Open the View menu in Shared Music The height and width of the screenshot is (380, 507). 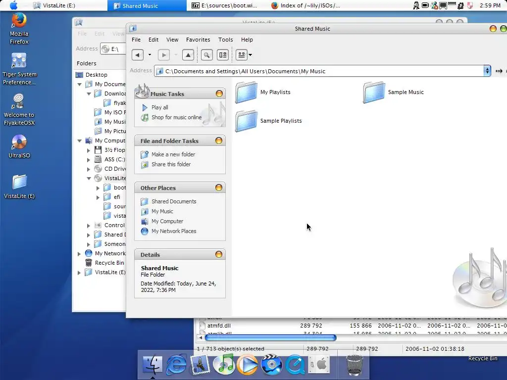click(172, 40)
